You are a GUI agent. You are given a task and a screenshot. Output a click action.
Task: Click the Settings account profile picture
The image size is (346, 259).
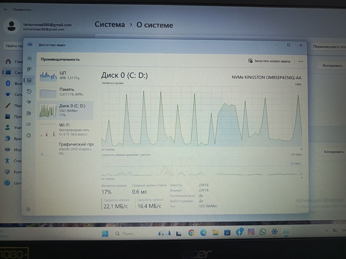[x=11, y=26]
